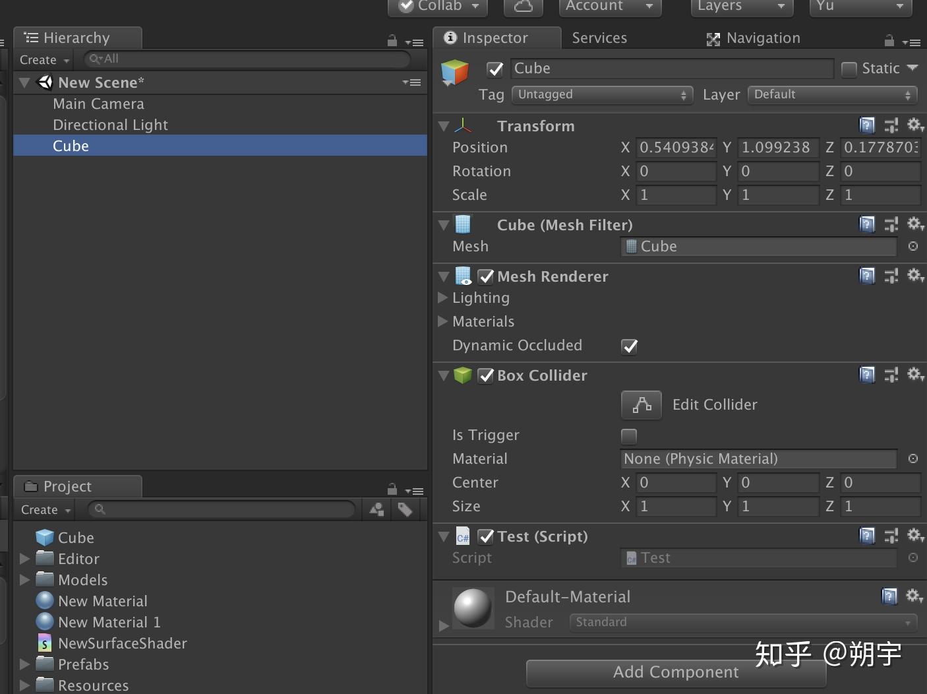The height and width of the screenshot is (694, 927).
Task: Open the Layer dropdown
Action: coord(831,94)
